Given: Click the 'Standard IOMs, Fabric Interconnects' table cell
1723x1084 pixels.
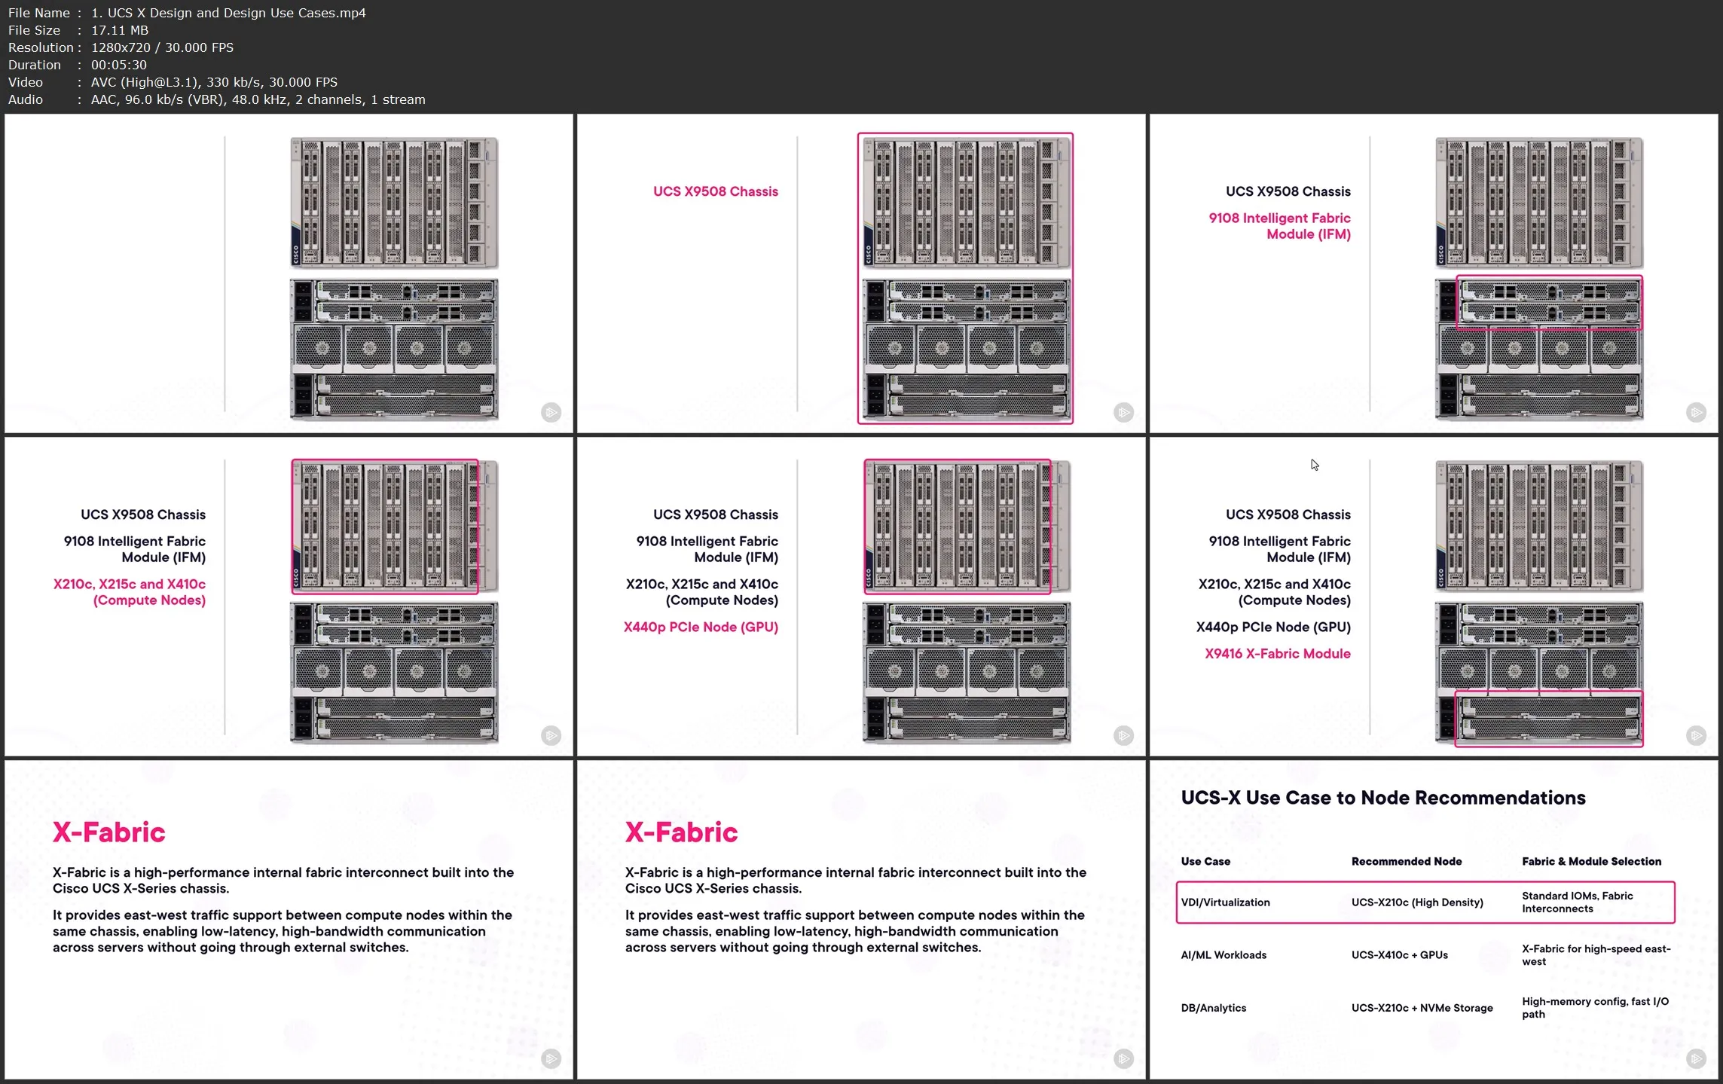Looking at the screenshot, I should [x=1577, y=902].
